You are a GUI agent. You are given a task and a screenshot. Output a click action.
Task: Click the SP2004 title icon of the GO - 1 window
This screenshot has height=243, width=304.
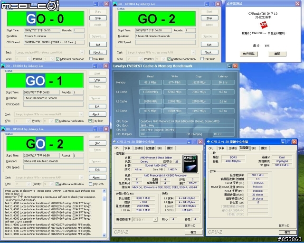click(3, 66)
